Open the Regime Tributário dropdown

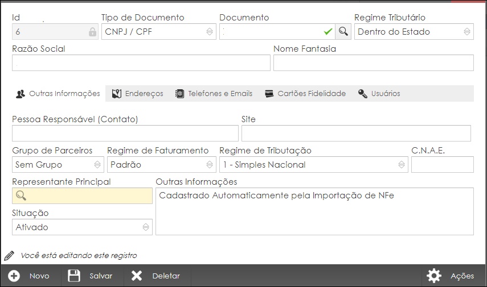click(414, 32)
